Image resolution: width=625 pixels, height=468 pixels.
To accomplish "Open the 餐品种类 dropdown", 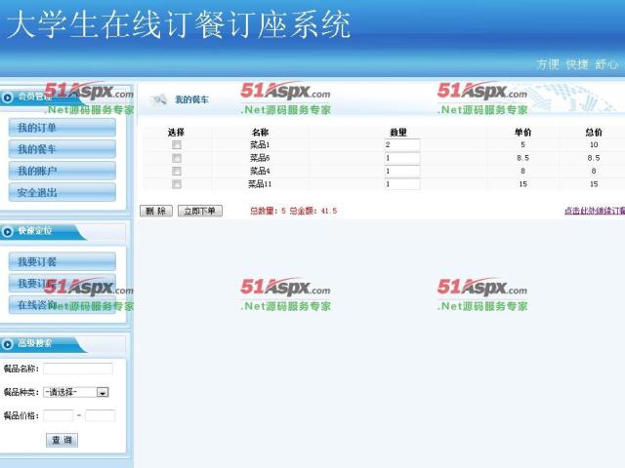I will (76, 392).
